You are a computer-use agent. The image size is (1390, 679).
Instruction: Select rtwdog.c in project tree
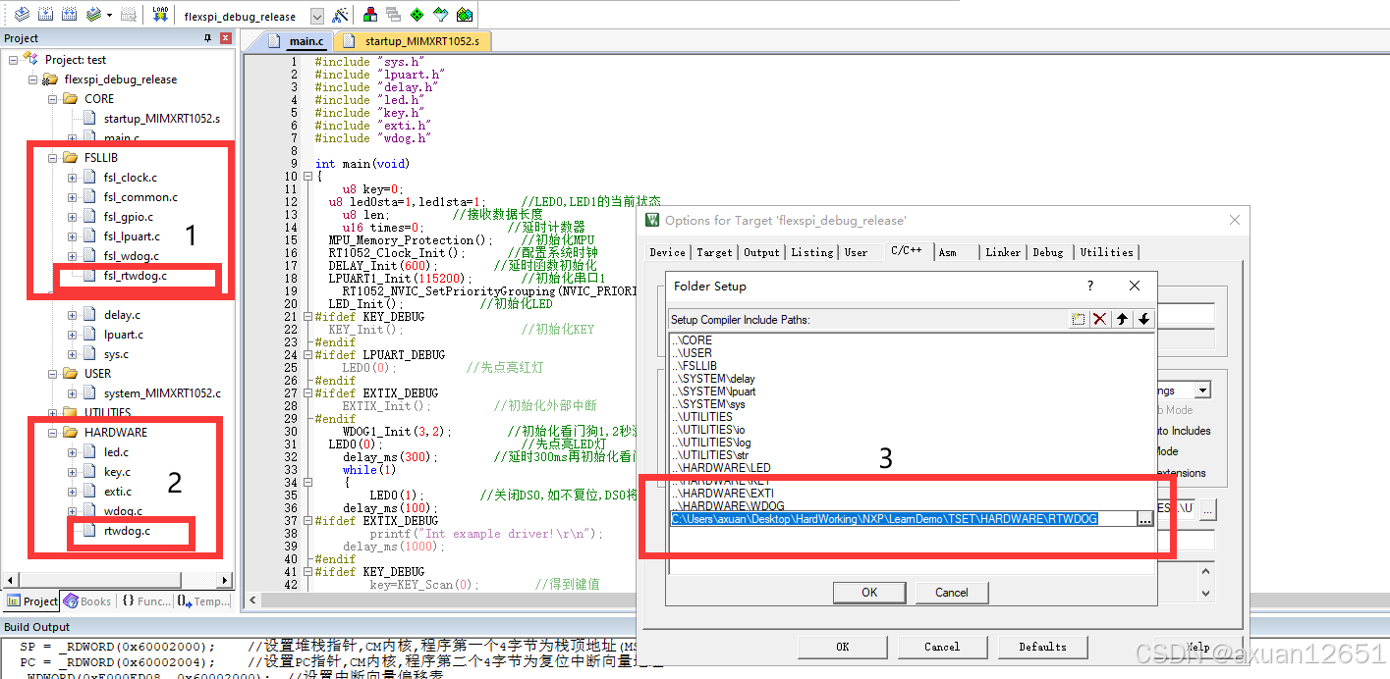[x=127, y=531]
